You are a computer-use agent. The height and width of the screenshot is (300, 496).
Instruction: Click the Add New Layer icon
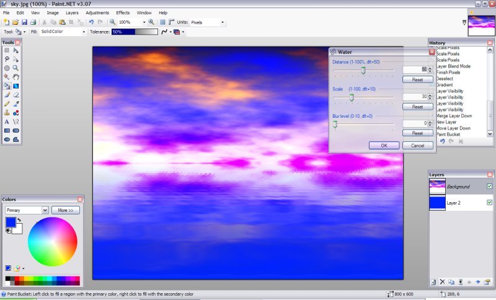[433, 282]
